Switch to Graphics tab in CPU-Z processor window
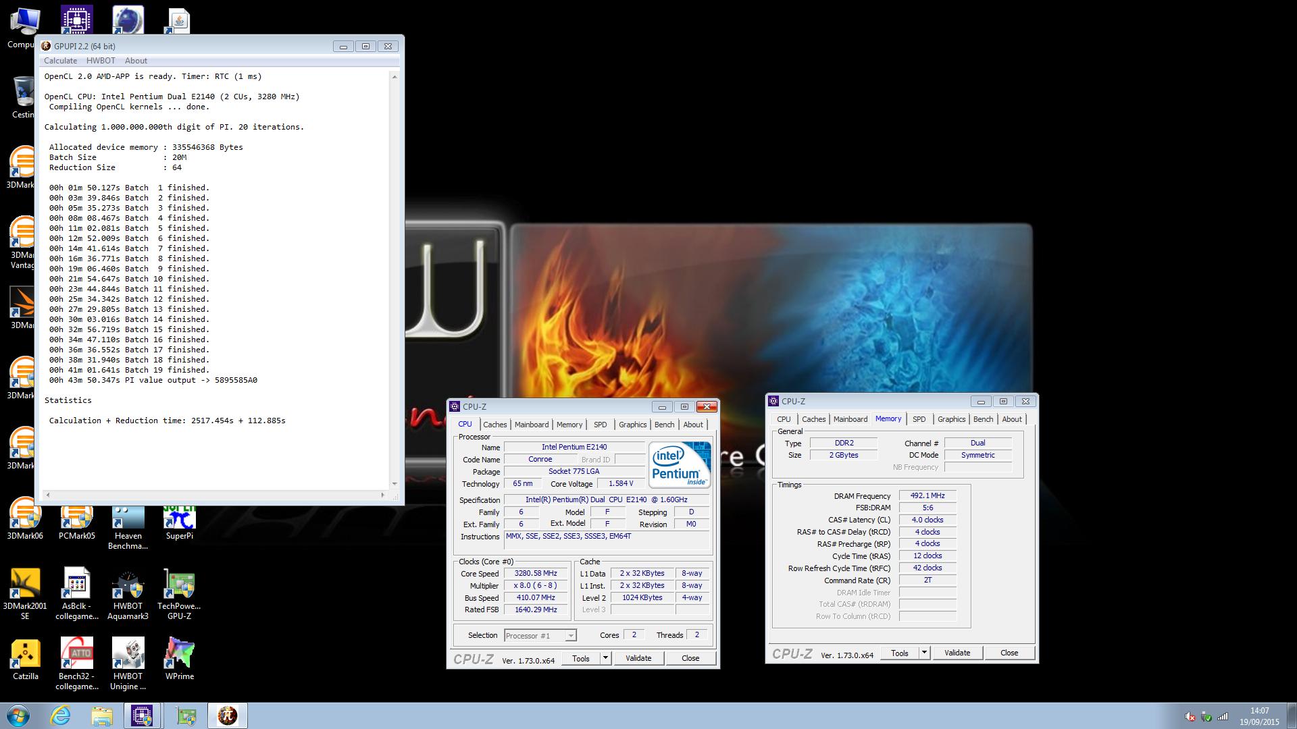1297x729 pixels. 632,425
